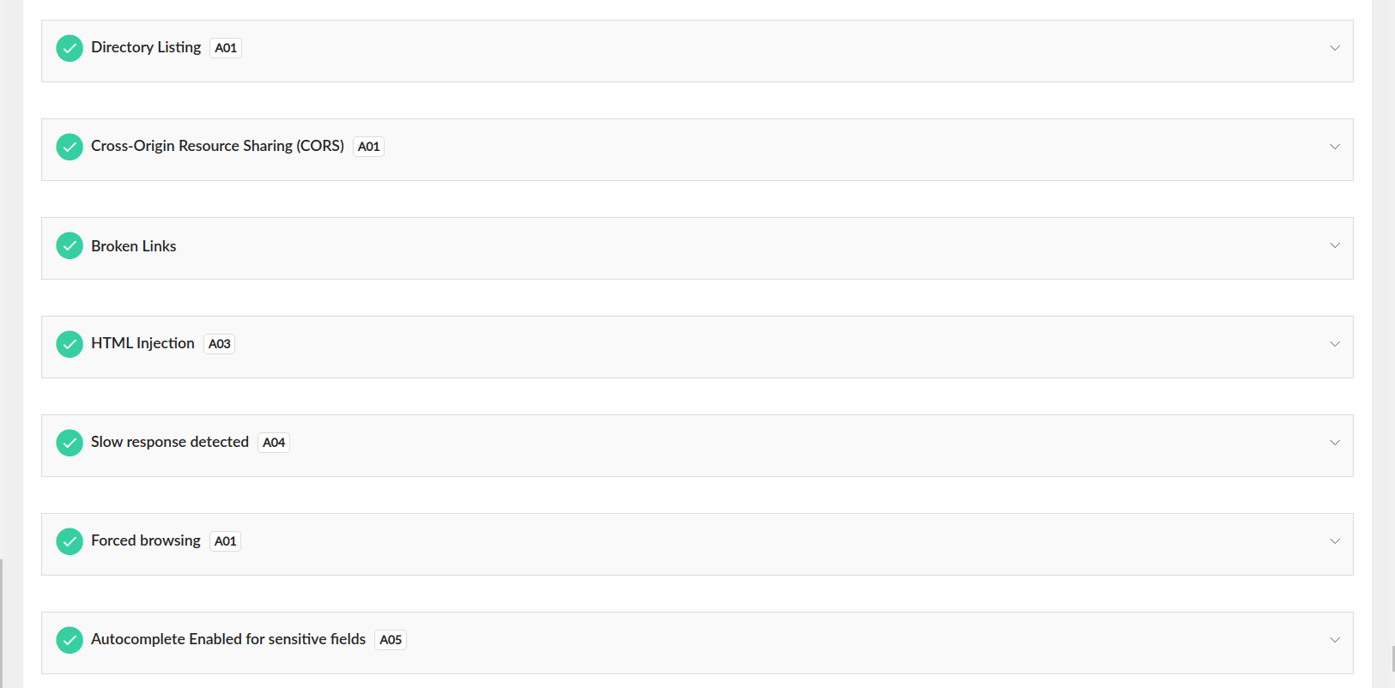Click the A03 tag next to HTML Injection
Screen dimensions: 1395x688
220,344
